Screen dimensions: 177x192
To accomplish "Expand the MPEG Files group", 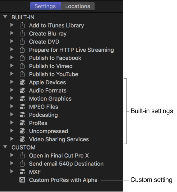I will click(12, 106).
